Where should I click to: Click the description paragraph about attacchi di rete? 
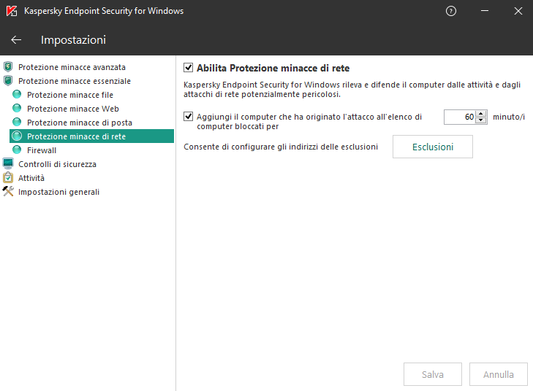click(x=352, y=89)
